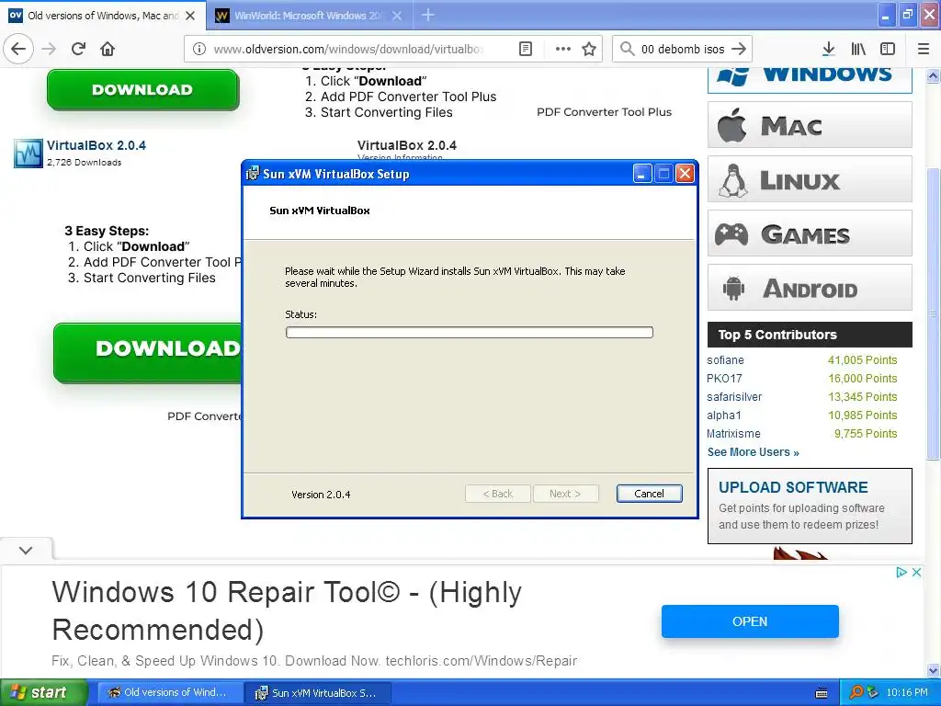Minimize the Firefox browser window
Screen dimensions: 941x706
click(886, 15)
